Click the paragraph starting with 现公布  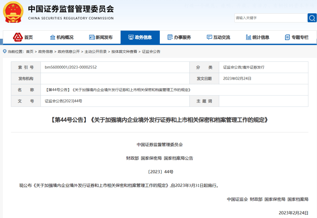coord(119,185)
